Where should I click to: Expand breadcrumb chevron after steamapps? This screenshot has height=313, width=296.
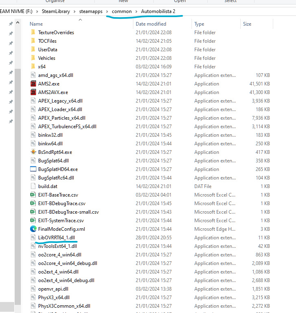tap(107, 11)
